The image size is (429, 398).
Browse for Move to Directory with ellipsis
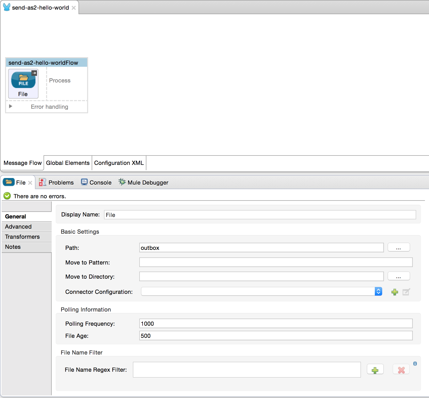[x=399, y=276]
